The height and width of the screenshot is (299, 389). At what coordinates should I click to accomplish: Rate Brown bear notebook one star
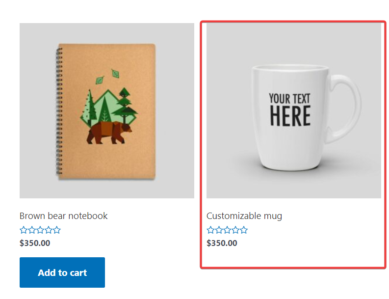tap(24, 230)
